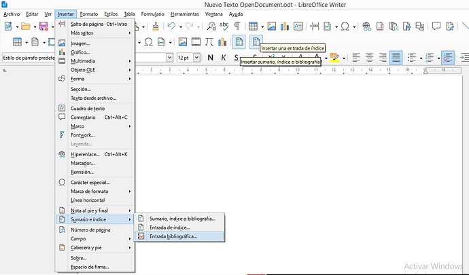Choose Línea horizontal menu entry
Screen dimensions: 469x275
95,200
